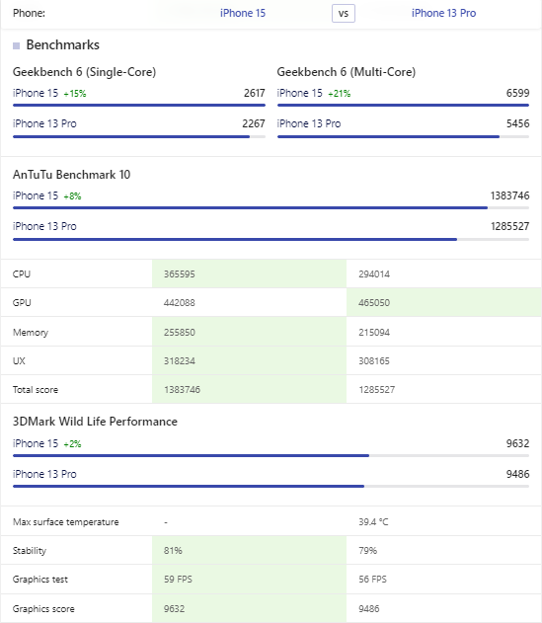This screenshot has height=623, width=542.
Task: Click iPhone 15 single-core score 2617
Action: (255, 93)
